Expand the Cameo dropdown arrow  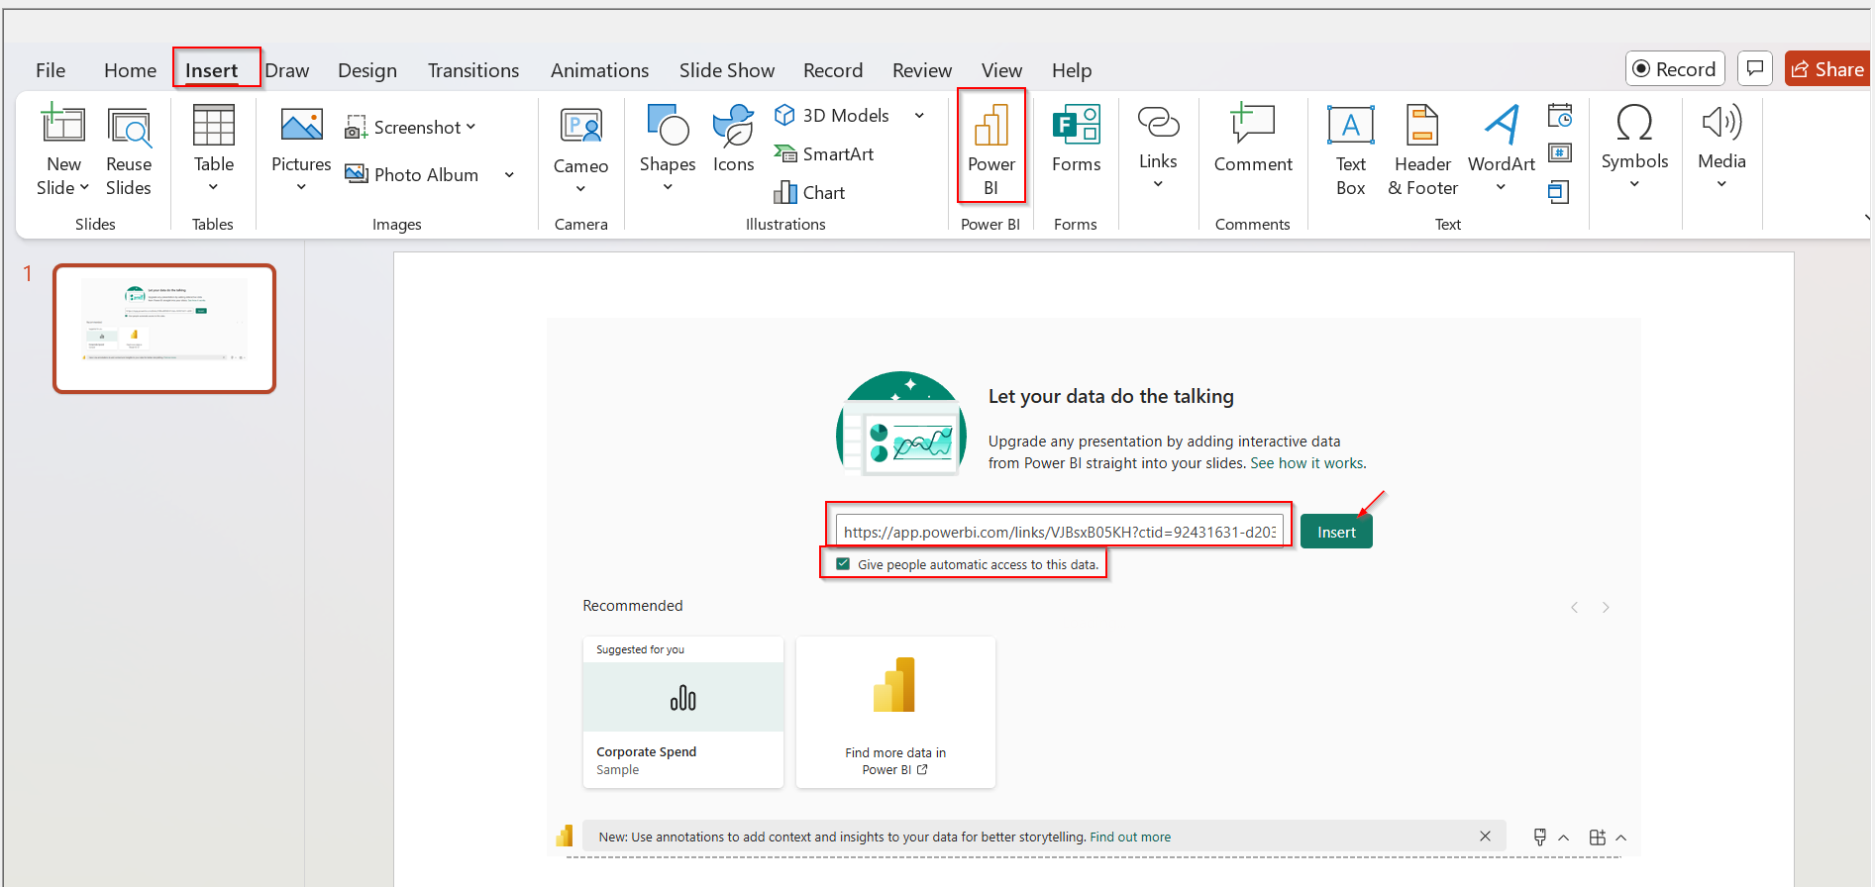580,189
